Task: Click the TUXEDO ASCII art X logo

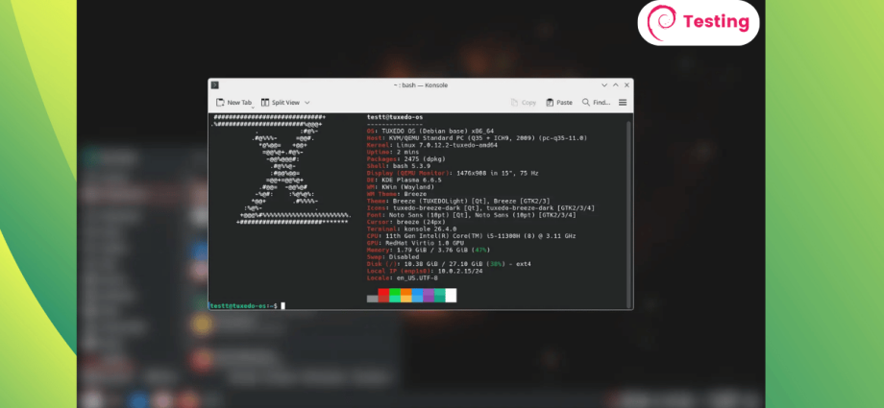Action: coord(281,170)
